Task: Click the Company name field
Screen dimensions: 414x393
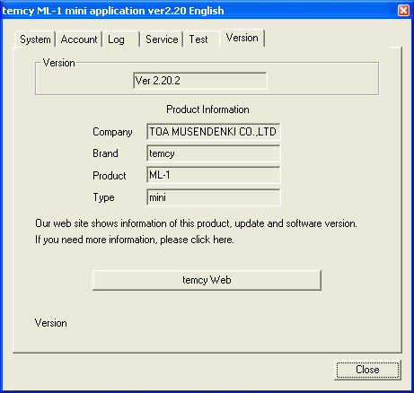Action: click(x=214, y=132)
